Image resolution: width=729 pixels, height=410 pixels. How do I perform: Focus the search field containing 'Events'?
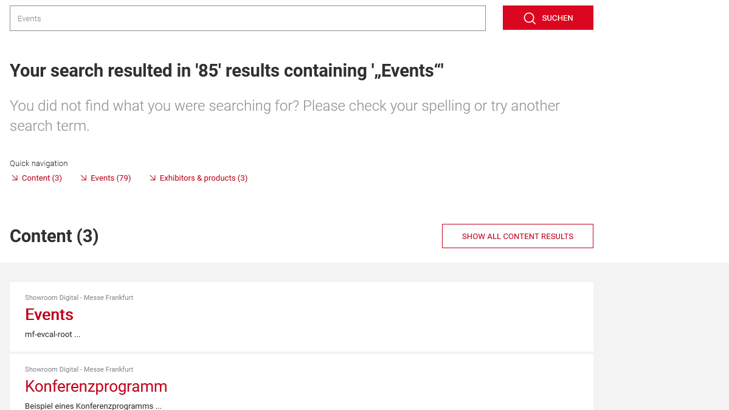pos(247,18)
